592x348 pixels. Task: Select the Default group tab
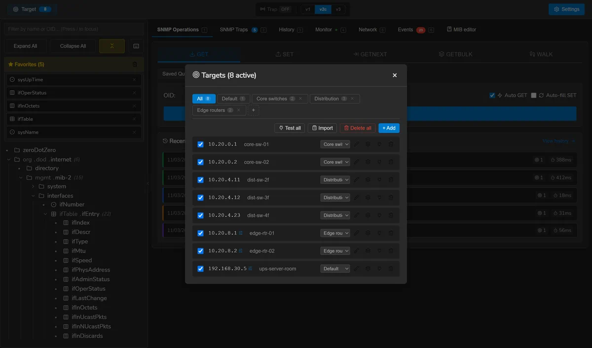(x=233, y=99)
